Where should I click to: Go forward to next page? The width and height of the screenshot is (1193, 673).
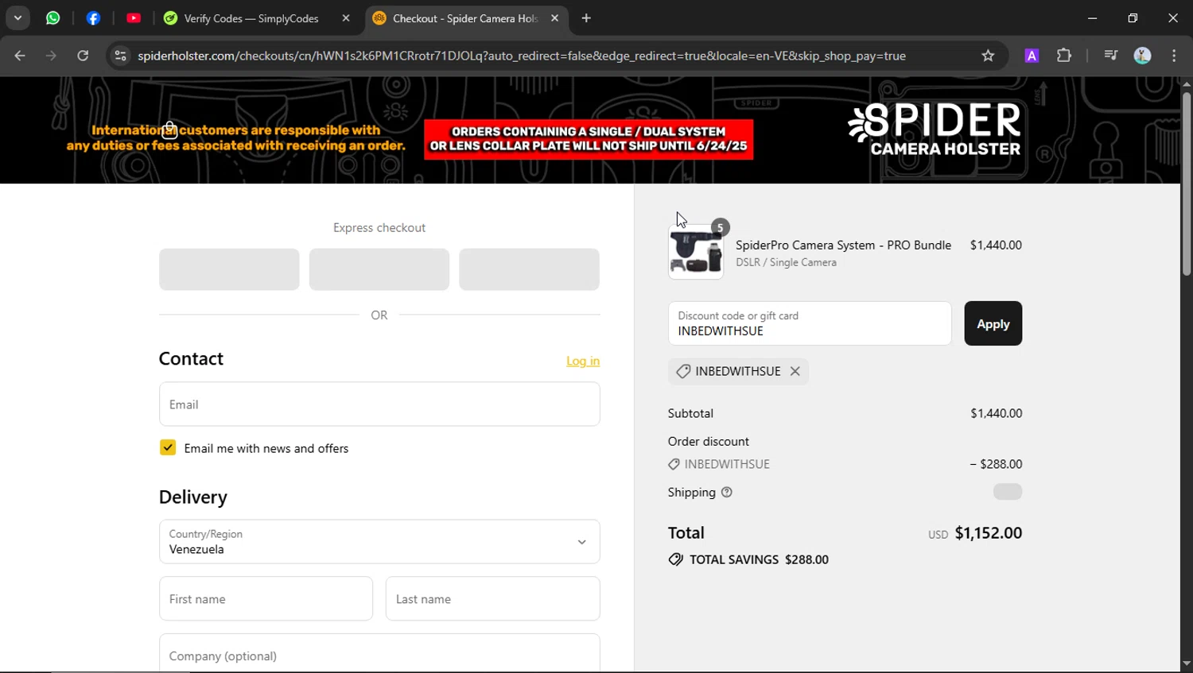click(x=51, y=56)
